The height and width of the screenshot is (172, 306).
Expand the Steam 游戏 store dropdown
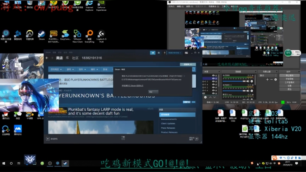(70, 69)
